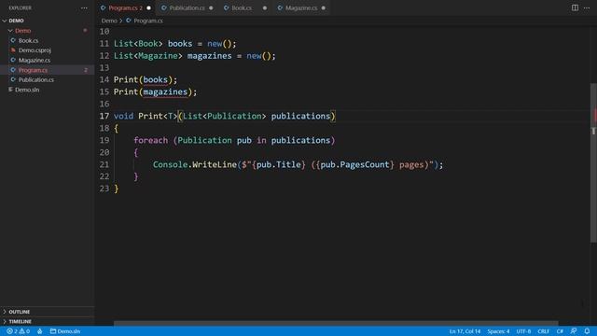Screen dimensions: 597x336
Task: Click 'foreach' keyword on line 19
Action: 150,140
